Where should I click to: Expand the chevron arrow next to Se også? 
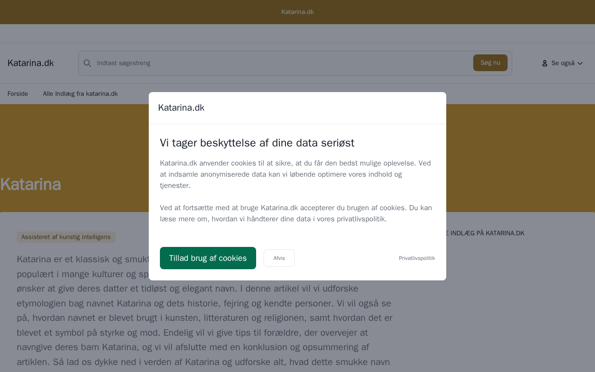coord(580,63)
